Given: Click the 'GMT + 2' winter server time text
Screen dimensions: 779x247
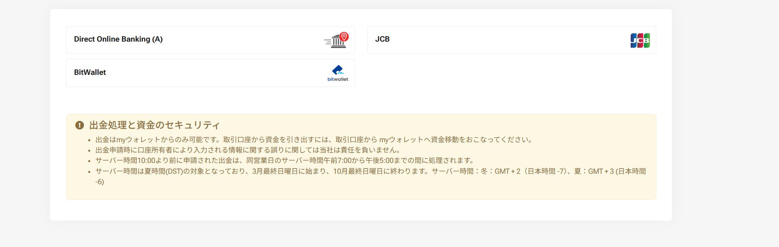Looking at the screenshot, I should tap(507, 171).
